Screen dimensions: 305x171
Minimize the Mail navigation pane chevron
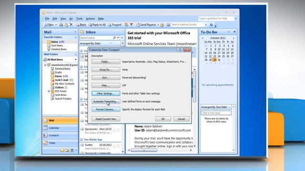point(75,32)
